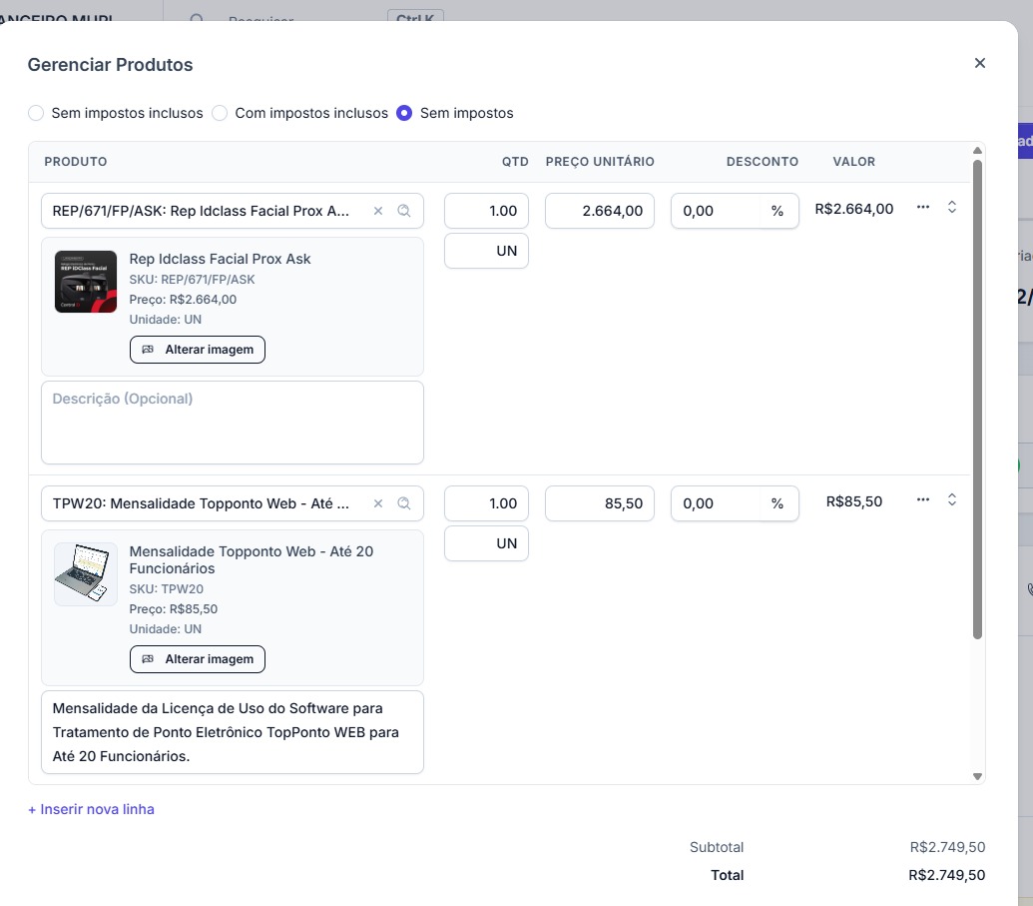Click search icon in Rep Idclass product field
This screenshot has height=906, width=1033.
click(x=404, y=211)
